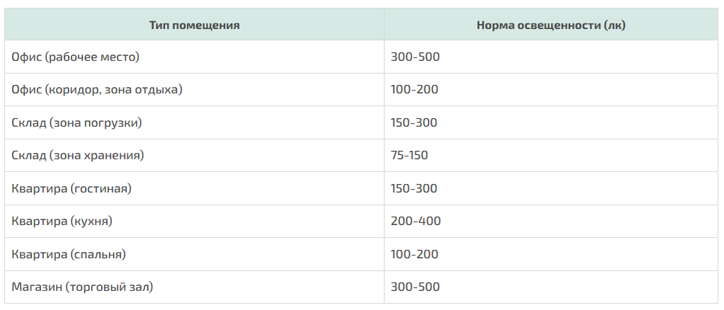
Task: Select the 'Квартира (кухня)' cell
Action: 62,221
